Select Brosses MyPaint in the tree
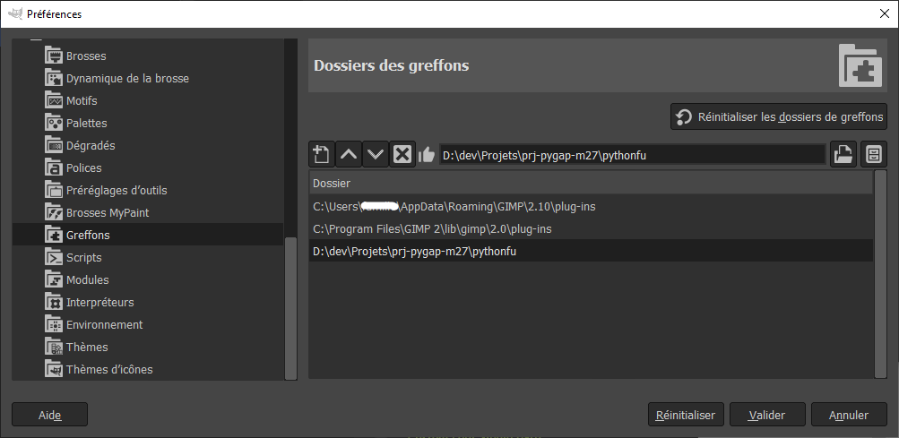The image size is (899, 438). (x=147, y=212)
